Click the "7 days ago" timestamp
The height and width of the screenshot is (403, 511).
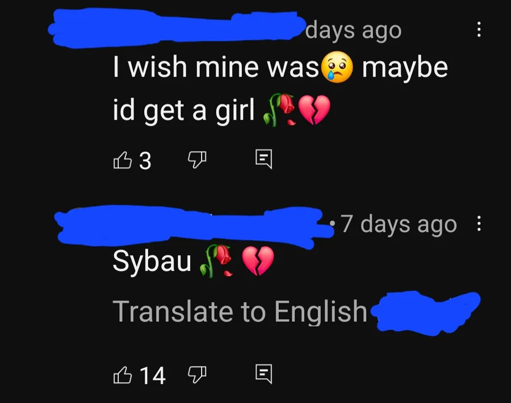tap(399, 225)
